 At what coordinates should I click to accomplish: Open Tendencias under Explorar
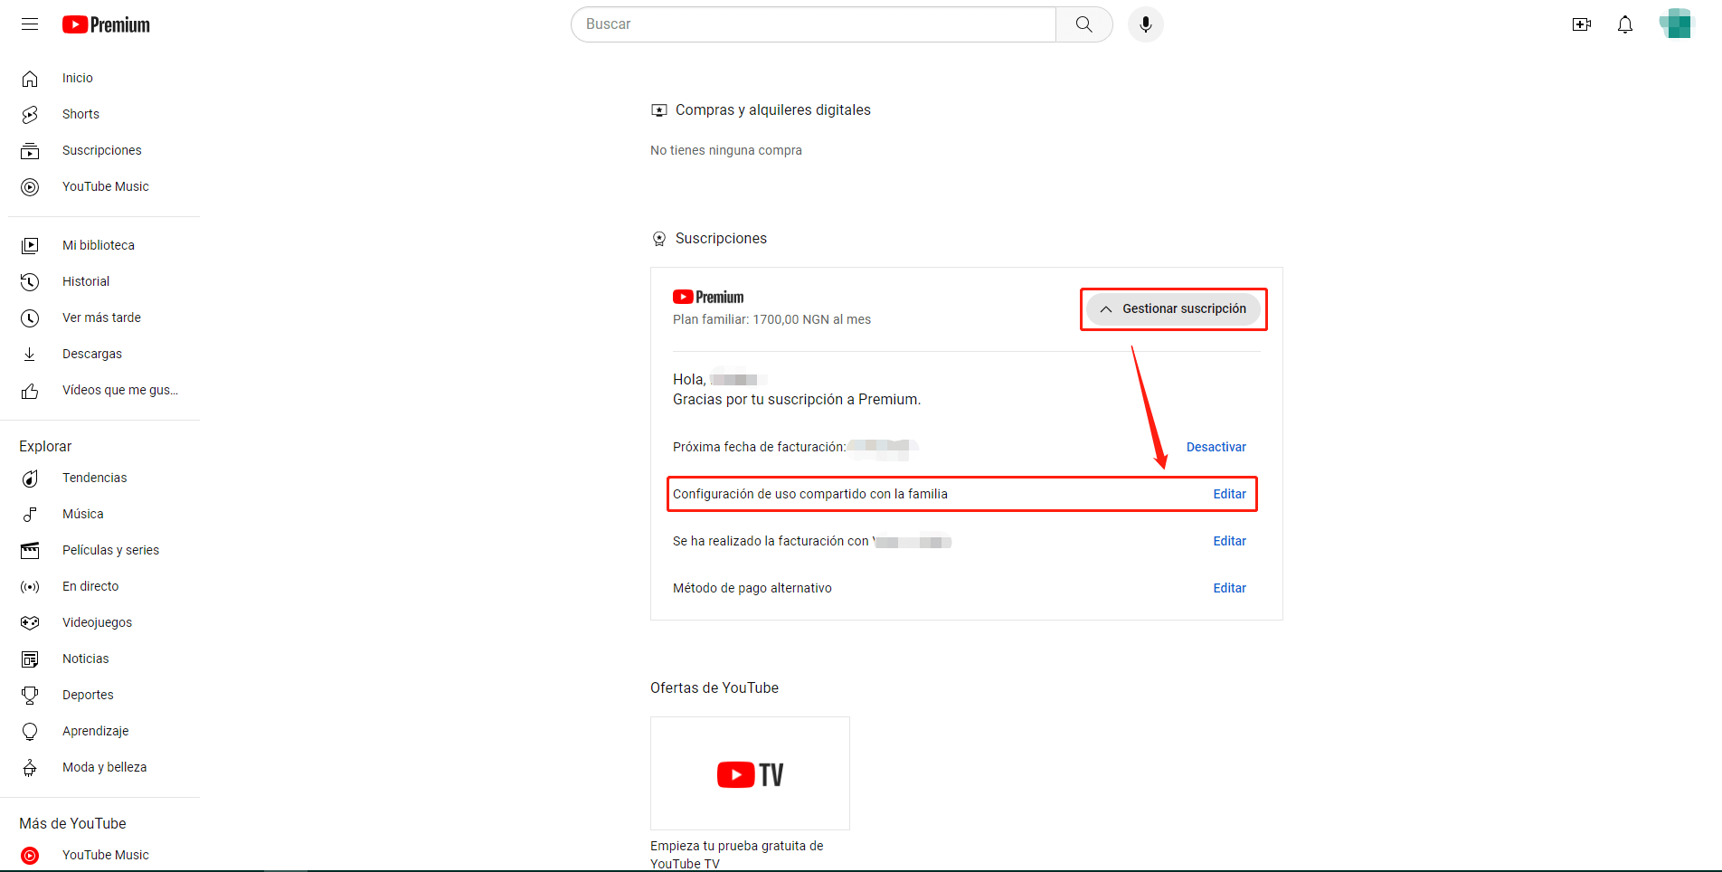coord(95,478)
